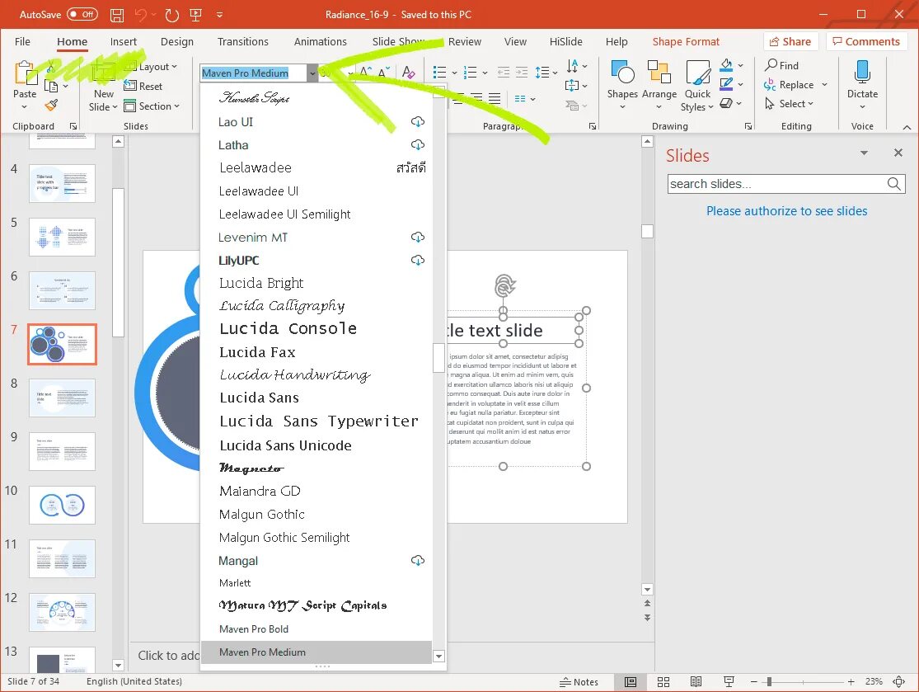
Task: Fit slide to current window
Action: click(x=898, y=681)
